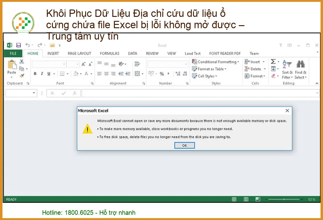323x220 pixels.
Task: Open the Find & Select menu
Action: click(x=301, y=69)
